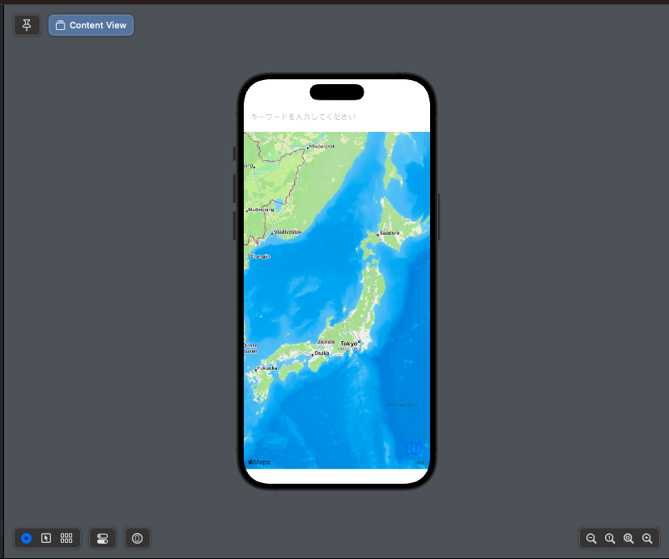This screenshot has width=669, height=559.
Task: Switch to selectable preview mode
Action: 46,538
